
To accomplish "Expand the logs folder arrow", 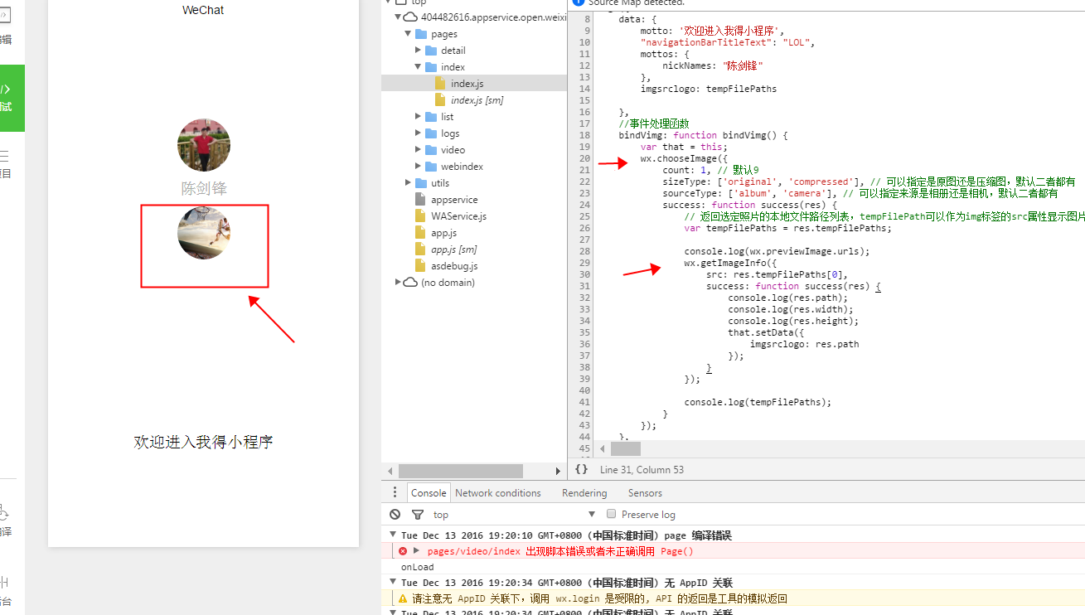I will pyautogui.click(x=419, y=133).
